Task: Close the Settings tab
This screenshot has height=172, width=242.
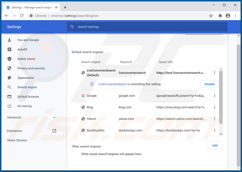Action: click(56, 7)
